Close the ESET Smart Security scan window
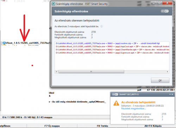The height and width of the screenshot is (128, 176). [167, 3]
